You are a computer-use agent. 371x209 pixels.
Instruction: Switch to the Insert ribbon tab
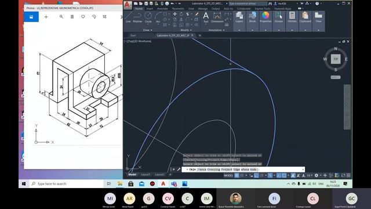pyautogui.click(x=150, y=9)
